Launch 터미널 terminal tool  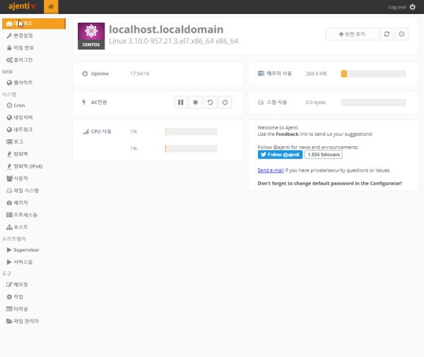click(x=17, y=309)
